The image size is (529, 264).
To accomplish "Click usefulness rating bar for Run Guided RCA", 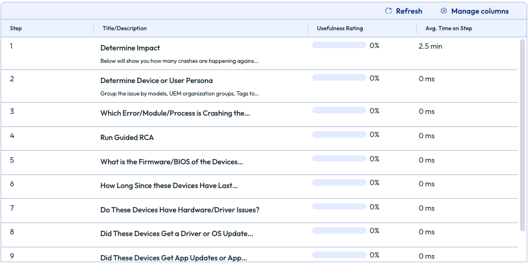I will [x=339, y=135].
